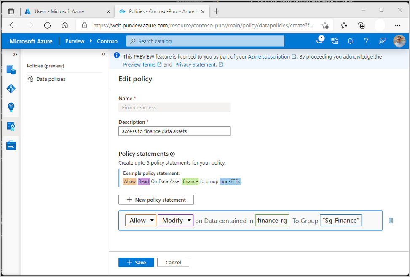Expand the left navigation rail
Viewport: 410px width, 277px height.
click(x=15, y=54)
